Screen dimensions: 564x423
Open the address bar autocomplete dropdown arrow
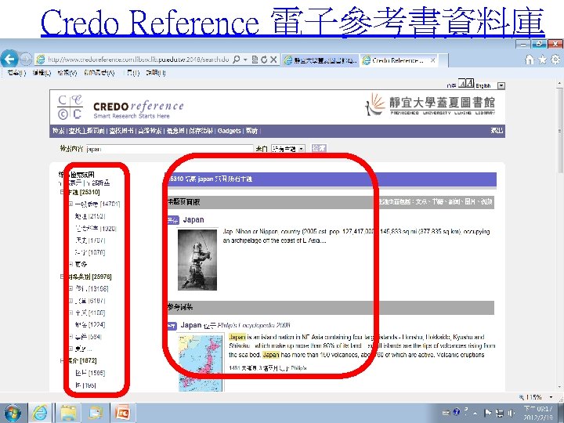245,60
